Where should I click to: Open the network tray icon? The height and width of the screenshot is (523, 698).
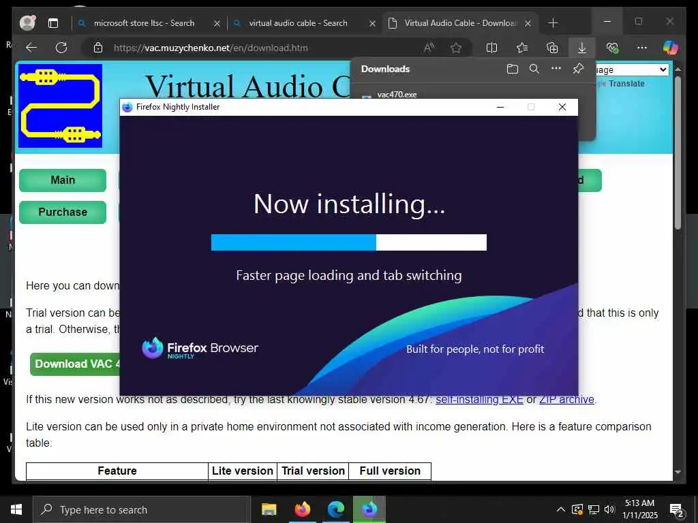point(594,509)
